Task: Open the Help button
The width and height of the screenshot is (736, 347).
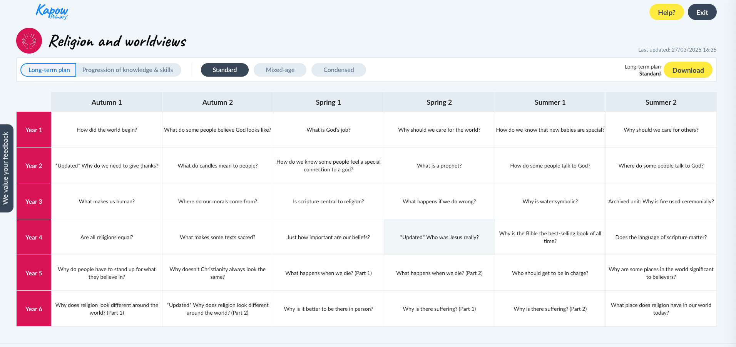Action: 666,12
